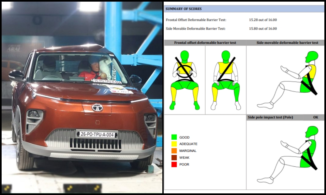Click the '15.28 out of 16.00' score
Image resolution: width=326 pixels, height=195 pixels.
[263, 20]
